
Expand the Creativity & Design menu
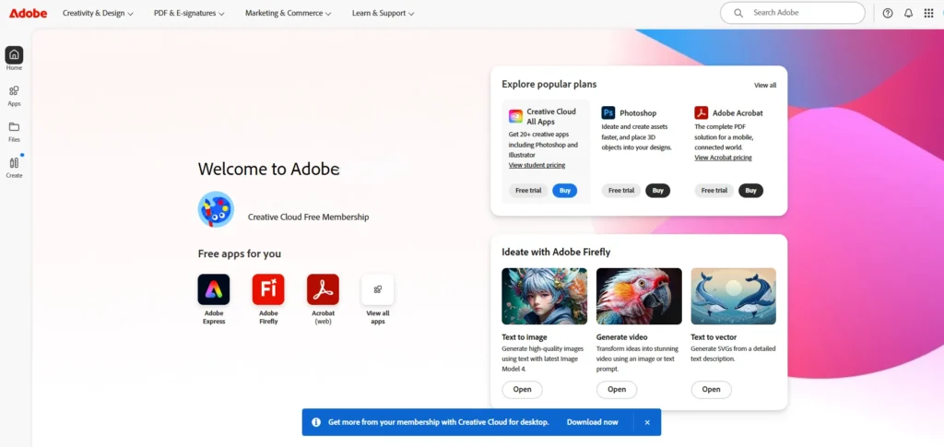point(98,13)
